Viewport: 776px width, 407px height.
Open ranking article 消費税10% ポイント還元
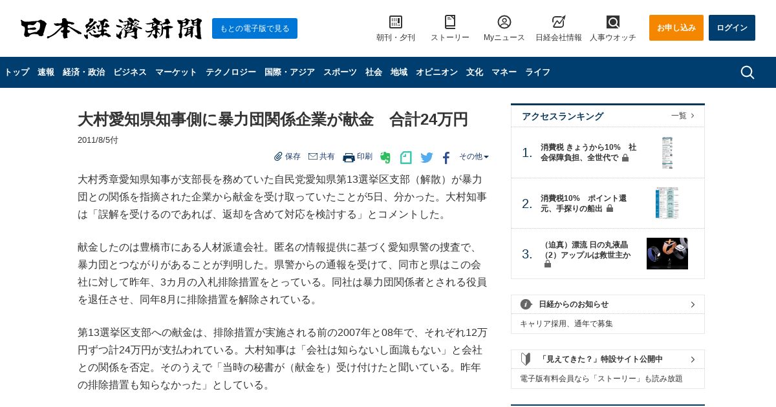[583, 203]
